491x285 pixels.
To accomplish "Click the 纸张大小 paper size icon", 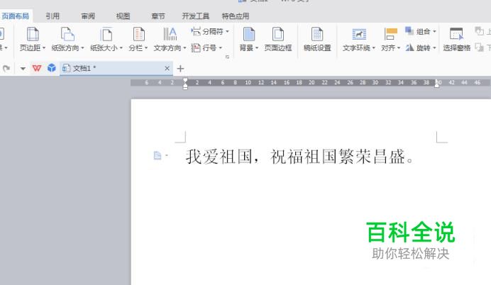I will pos(106,34).
